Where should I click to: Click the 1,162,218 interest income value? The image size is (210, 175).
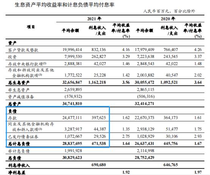coord(97,82)
